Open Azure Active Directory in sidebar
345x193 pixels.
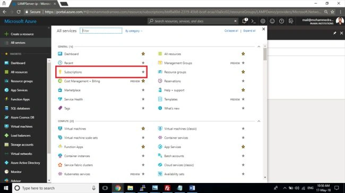tap(25, 163)
